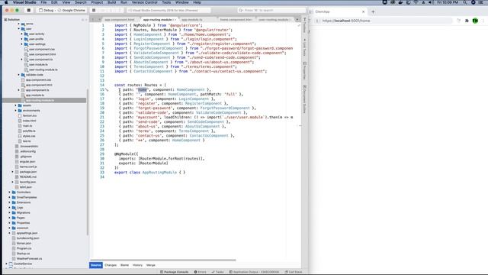This screenshot has width=488, height=275.
Task: Expand the user-activity folder
Action: pyautogui.click(x=22, y=34)
